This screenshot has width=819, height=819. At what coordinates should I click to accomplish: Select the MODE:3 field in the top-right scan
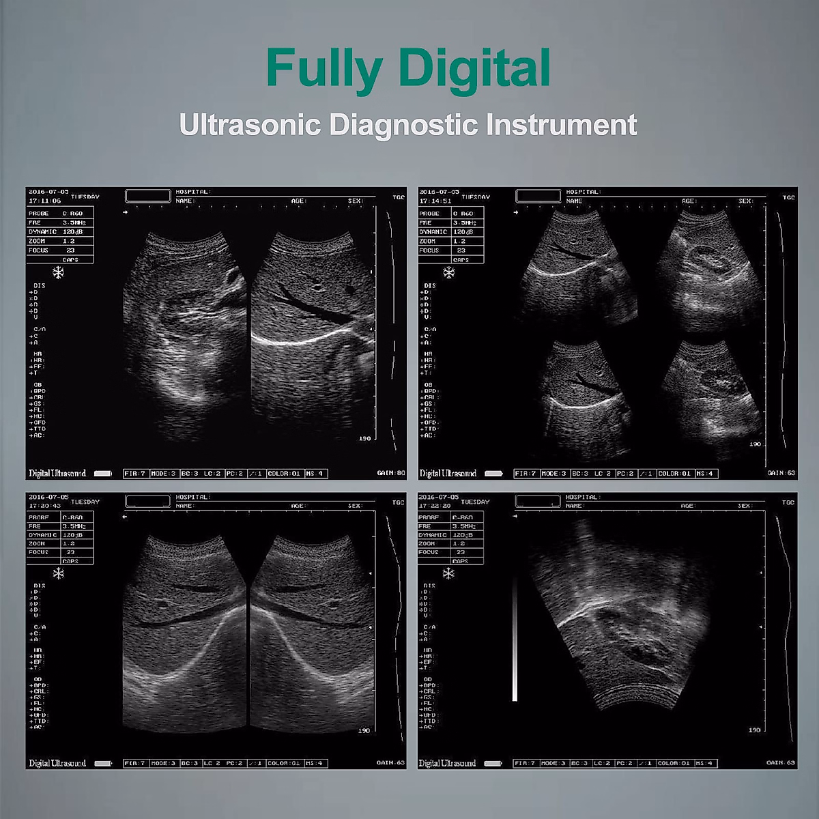point(554,473)
